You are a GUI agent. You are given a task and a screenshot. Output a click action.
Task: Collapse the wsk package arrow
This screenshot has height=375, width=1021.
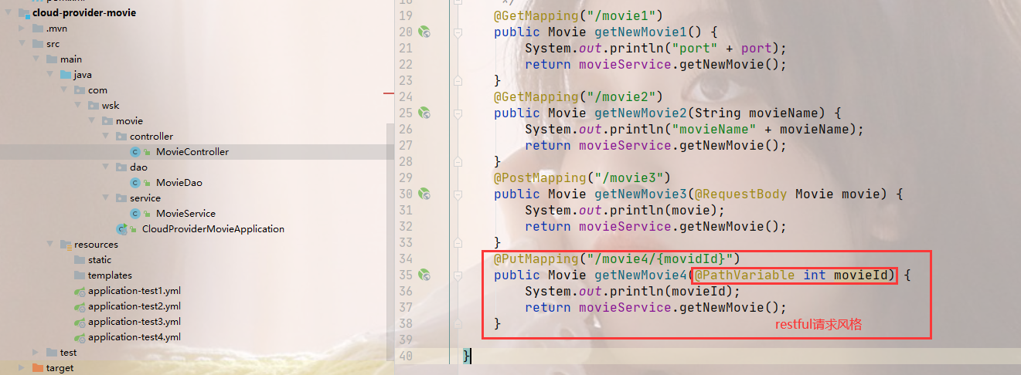[x=80, y=106]
